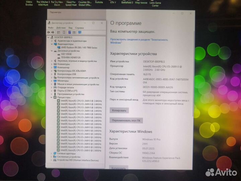This screenshot has width=241, height=181.
Task: Open the Fortnite desktop shortcut label
Action: click(99, 2)
